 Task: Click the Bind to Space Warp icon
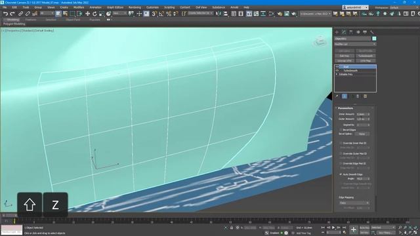pos(35,14)
